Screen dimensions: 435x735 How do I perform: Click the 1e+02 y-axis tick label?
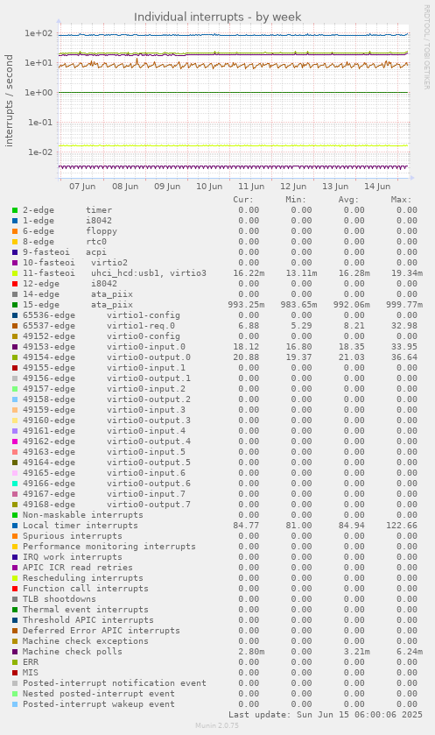[39, 33]
